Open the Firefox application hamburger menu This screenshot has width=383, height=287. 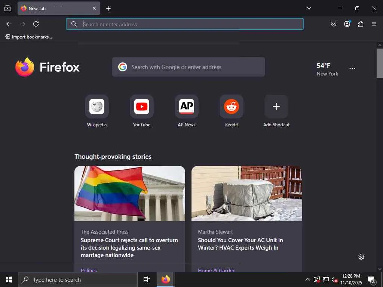[x=374, y=24]
